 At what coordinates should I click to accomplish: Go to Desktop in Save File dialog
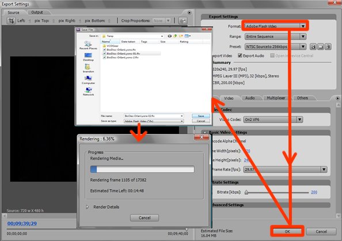[x=88, y=57]
